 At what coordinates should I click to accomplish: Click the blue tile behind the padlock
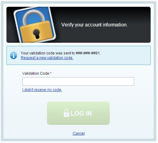click(x=35, y=25)
